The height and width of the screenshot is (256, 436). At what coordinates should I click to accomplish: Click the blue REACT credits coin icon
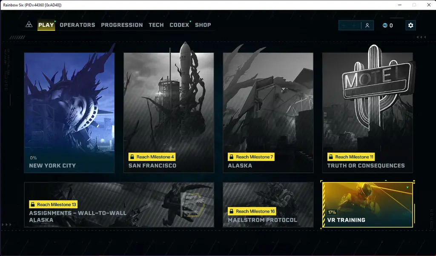(385, 26)
